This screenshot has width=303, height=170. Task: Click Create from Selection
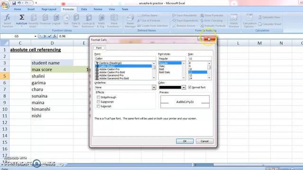pyautogui.click(x=152, y=25)
